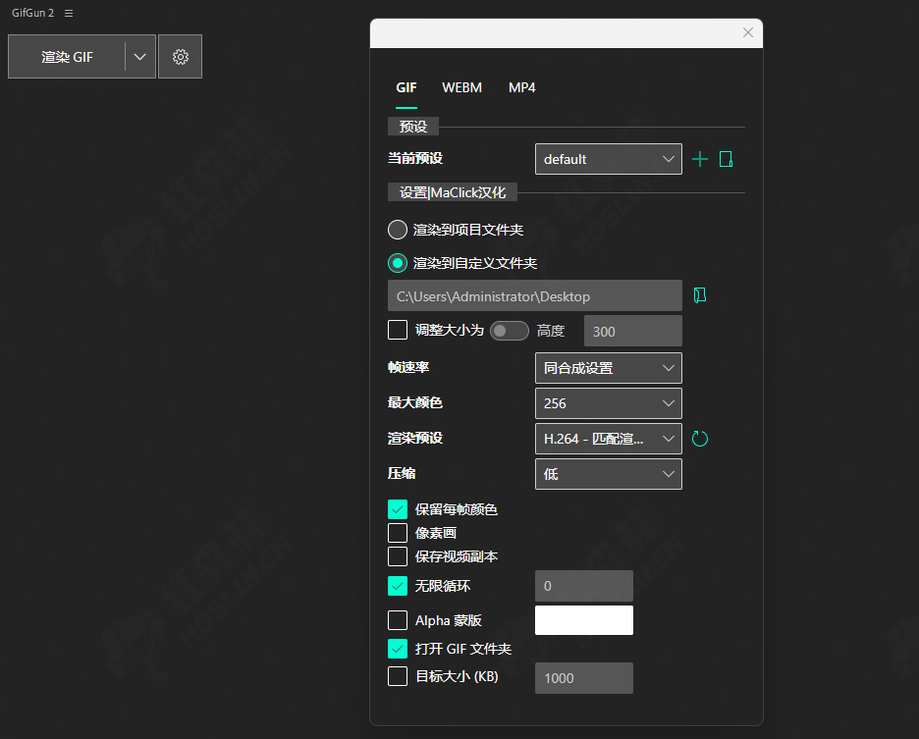Click the loop count field showing 0
This screenshot has height=739, width=919.
pos(584,586)
